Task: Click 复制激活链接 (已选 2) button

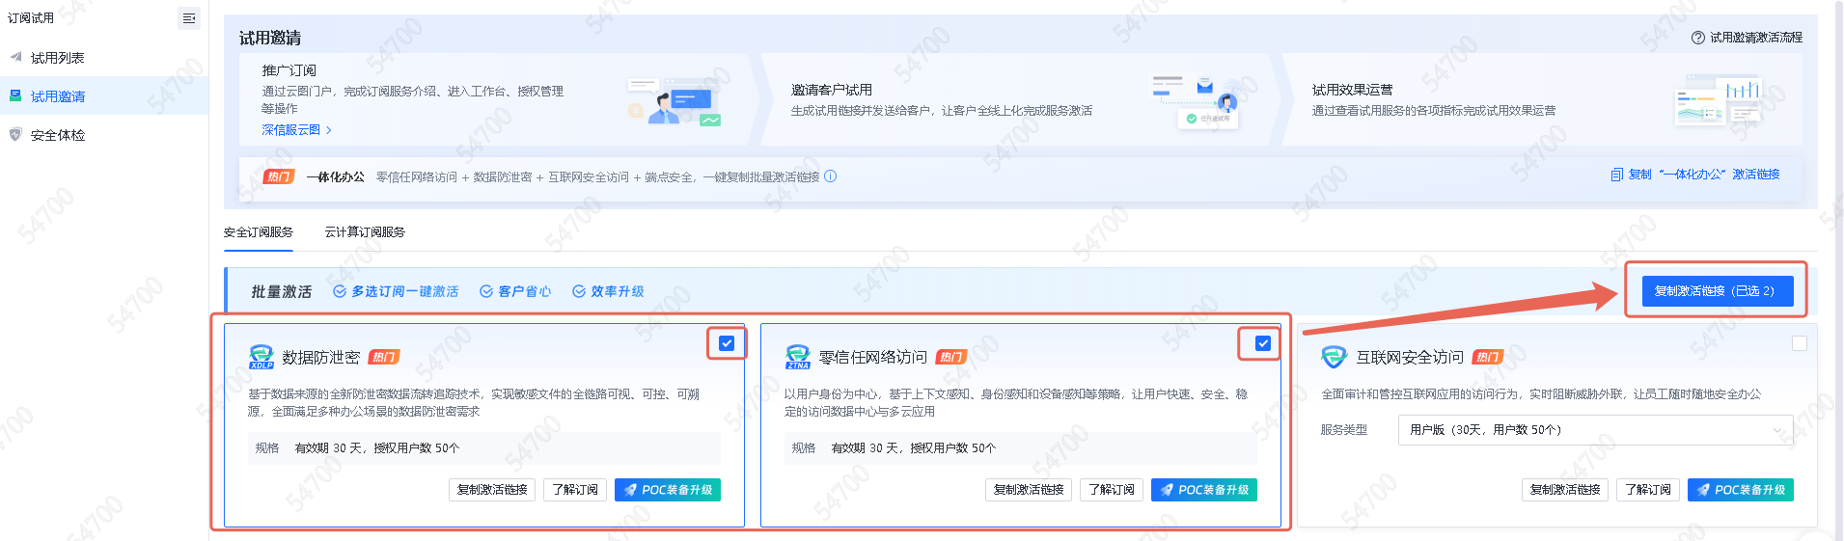Action: pyautogui.click(x=1717, y=291)
